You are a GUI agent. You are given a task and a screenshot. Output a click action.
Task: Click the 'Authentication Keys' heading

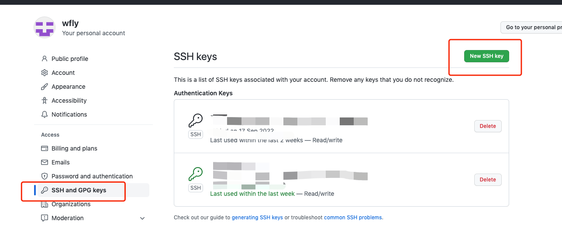203,93
